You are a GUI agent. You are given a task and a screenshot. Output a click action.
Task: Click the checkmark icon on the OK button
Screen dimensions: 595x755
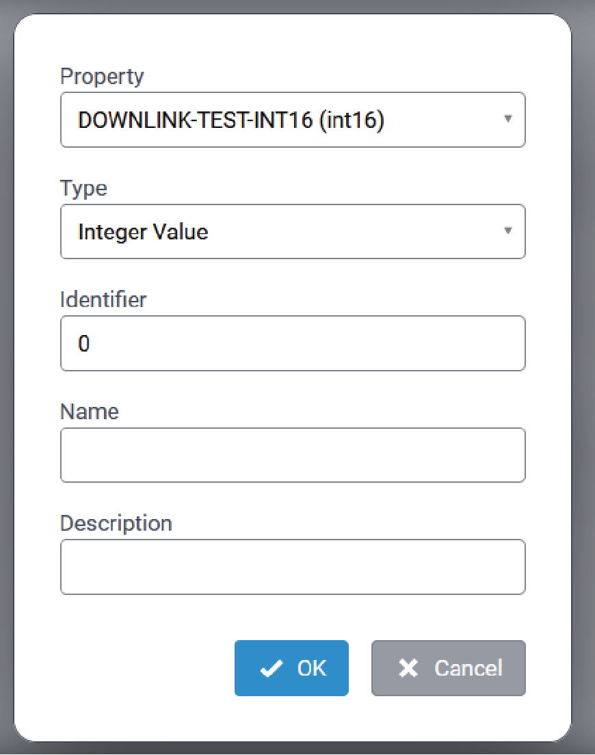tap(272, 669)
